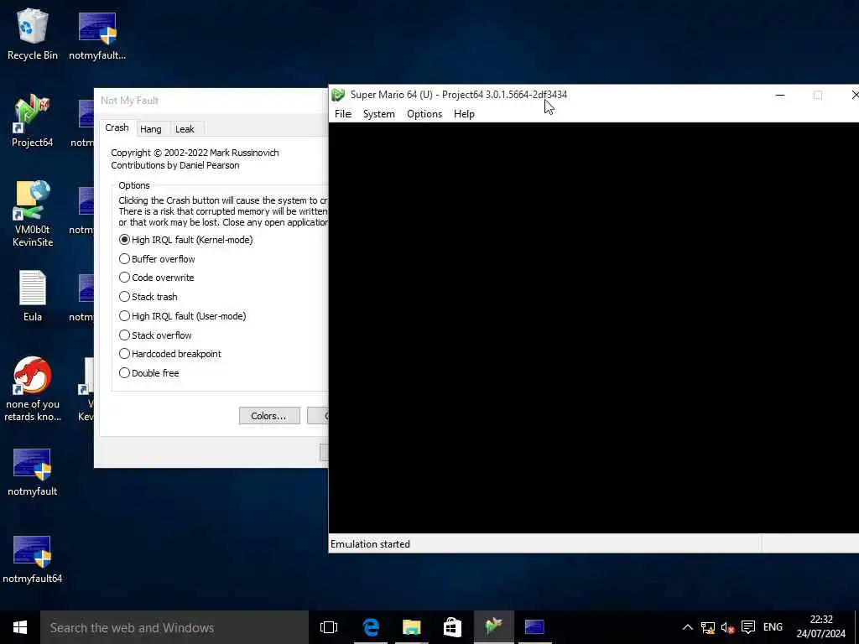This screenshot has width=859, height=644.
Task: Select the notmyfault... icon beside Recycle Bin
Action: point(97,35)
